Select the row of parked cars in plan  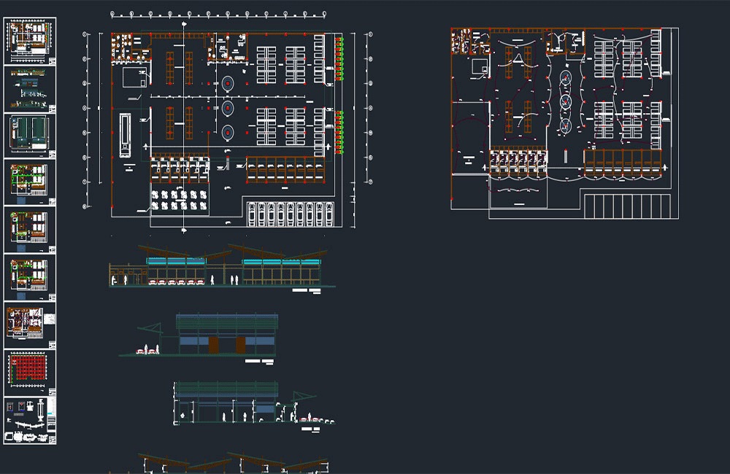[291, 214]
